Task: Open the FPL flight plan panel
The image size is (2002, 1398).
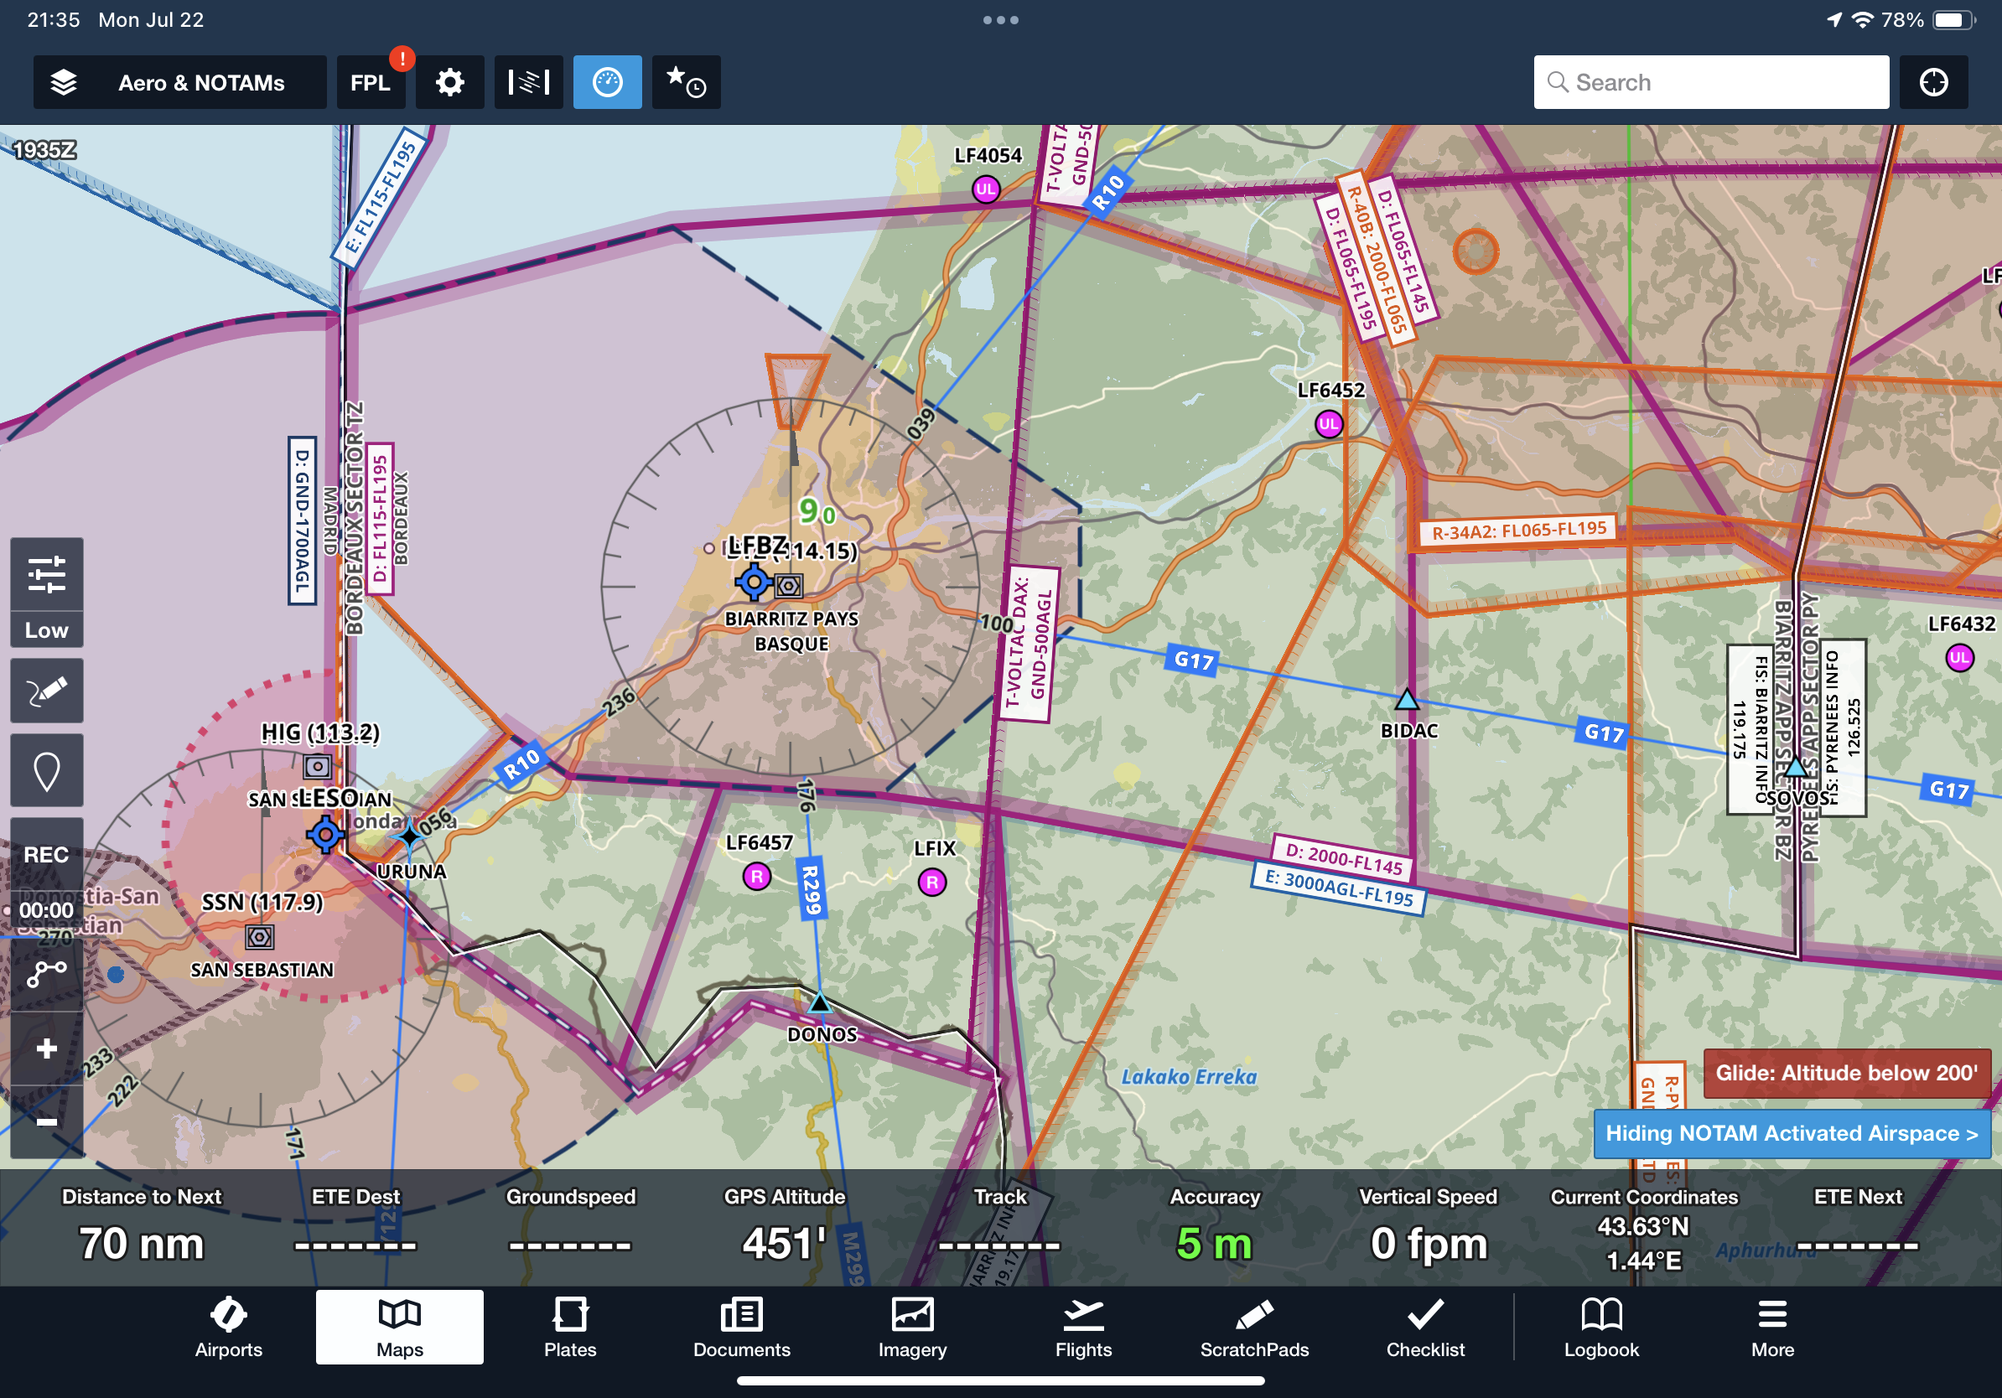Action: 371,83
